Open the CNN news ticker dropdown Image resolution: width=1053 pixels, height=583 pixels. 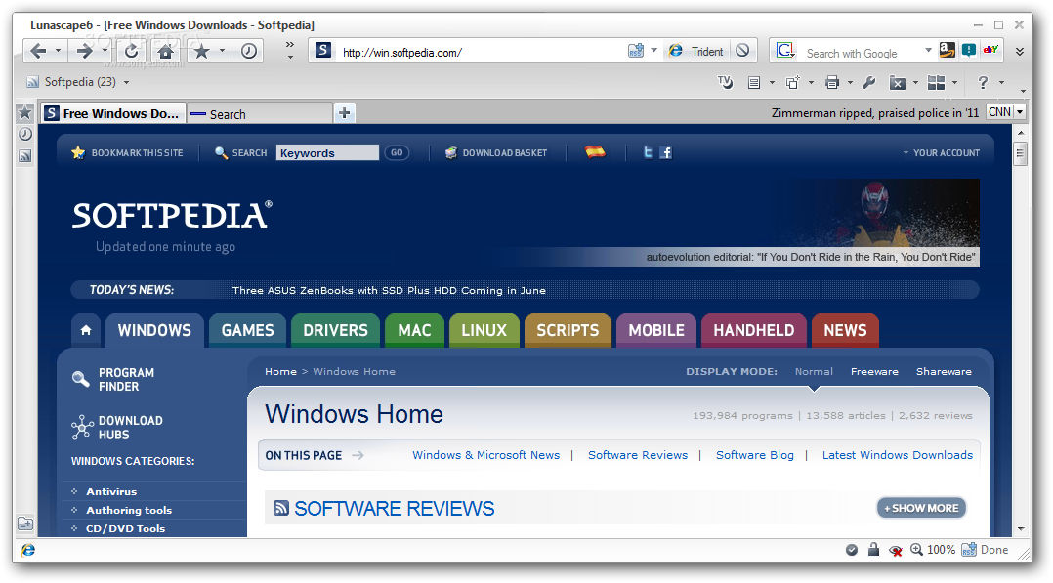tap(1020, 112)
